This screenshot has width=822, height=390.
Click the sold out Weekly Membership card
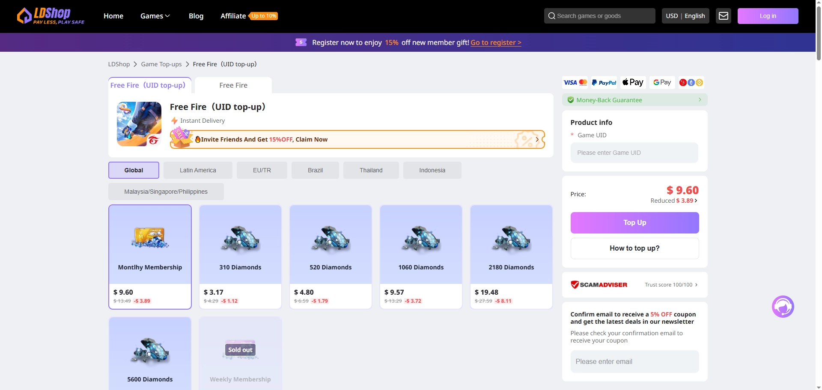[x=240, y=353]
